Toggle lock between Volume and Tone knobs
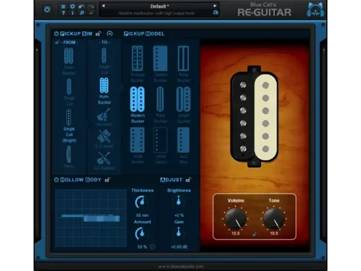Viewport: 361px width, 271px height. pyautogui.click(x=254, y=234)
